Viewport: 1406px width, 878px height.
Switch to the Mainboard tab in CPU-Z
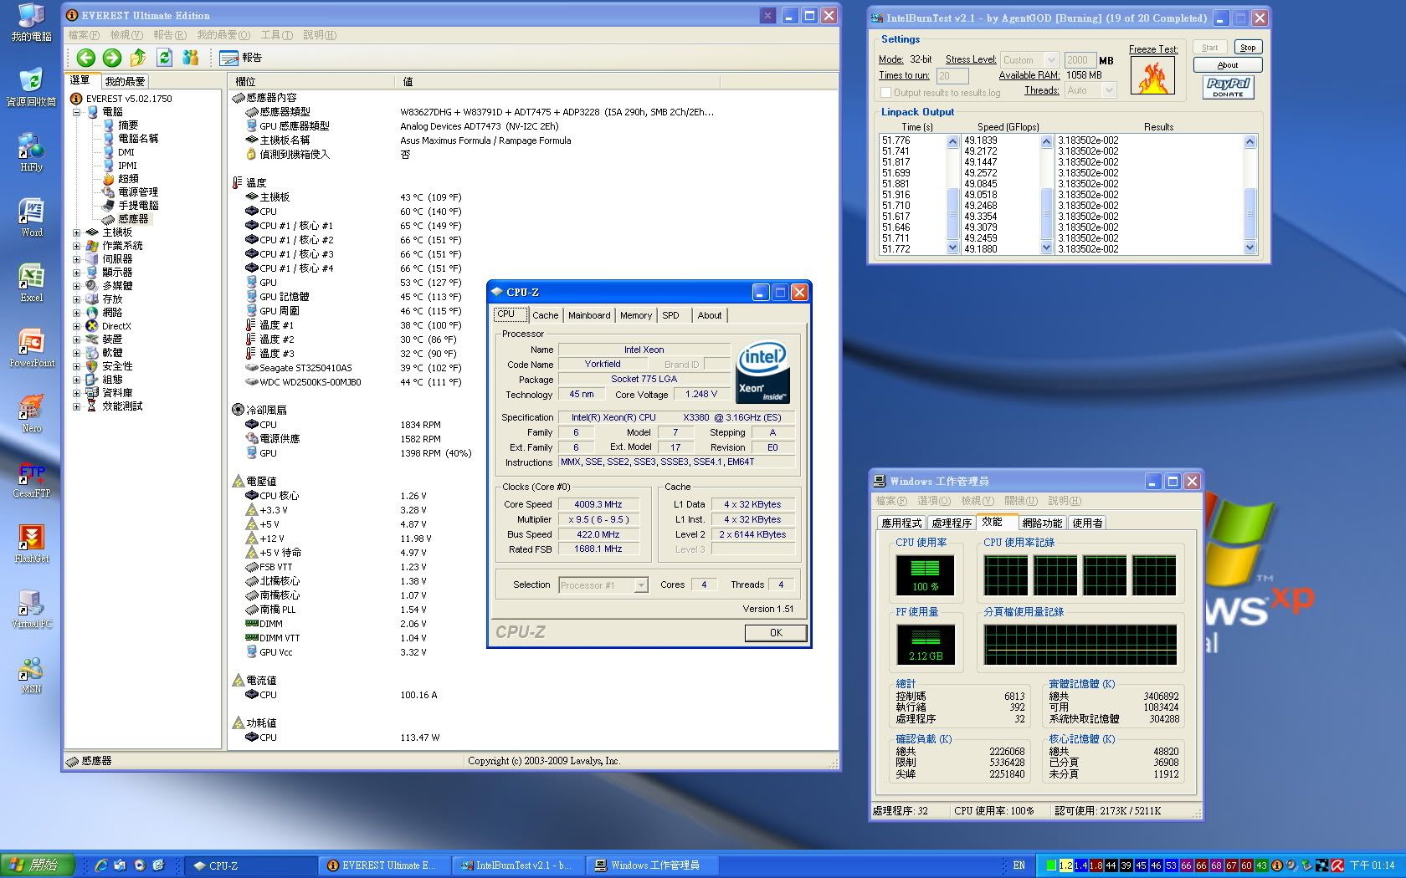pos(589,315)
